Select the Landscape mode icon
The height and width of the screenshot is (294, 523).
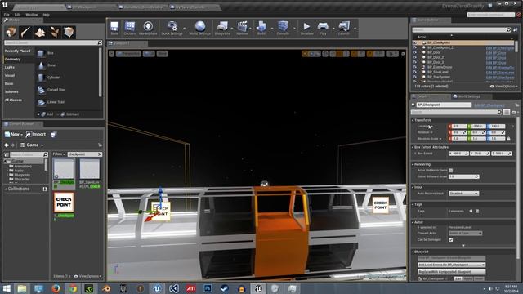click(40, 32)
